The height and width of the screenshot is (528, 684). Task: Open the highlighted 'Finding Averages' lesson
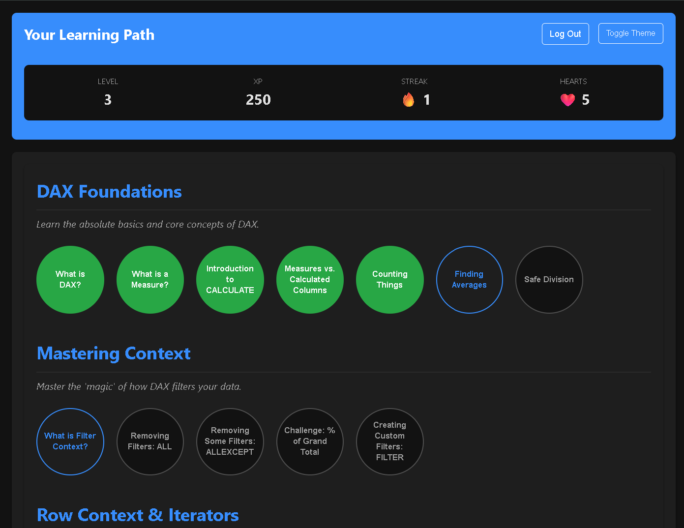pos(469,279)
